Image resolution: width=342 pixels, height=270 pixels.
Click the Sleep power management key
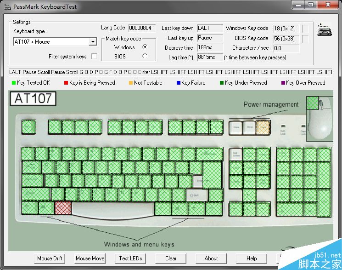[x=249, y=128]
